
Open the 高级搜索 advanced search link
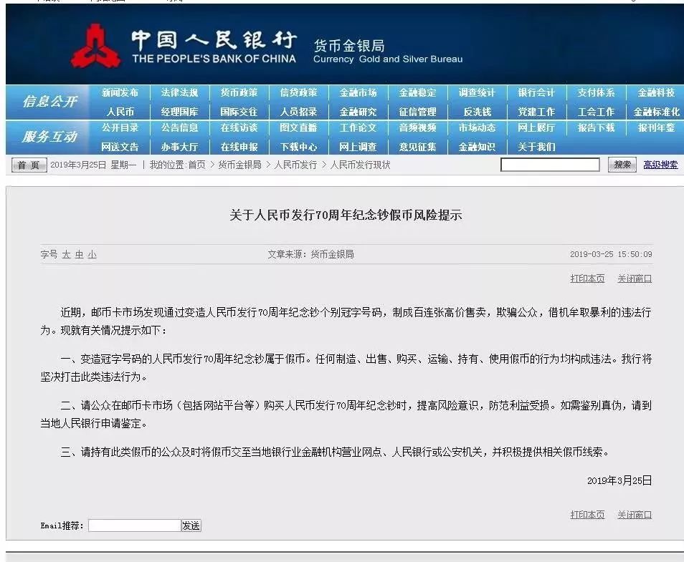pos(660,165)
